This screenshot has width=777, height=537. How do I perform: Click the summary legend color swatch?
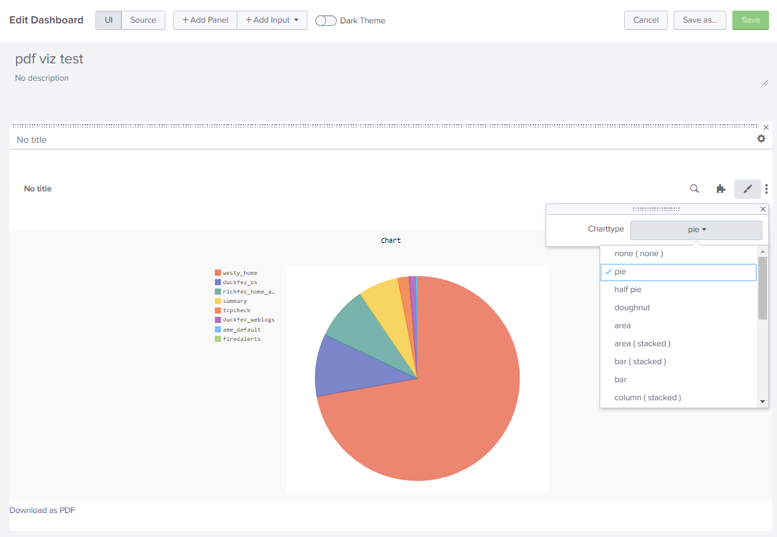coord(217,301)
